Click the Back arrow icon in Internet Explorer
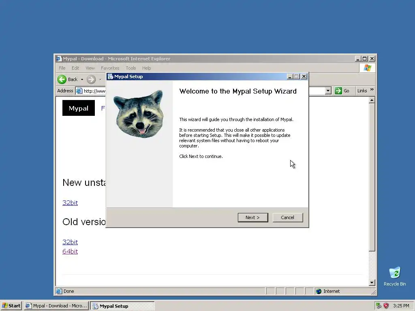 [62, 79]
